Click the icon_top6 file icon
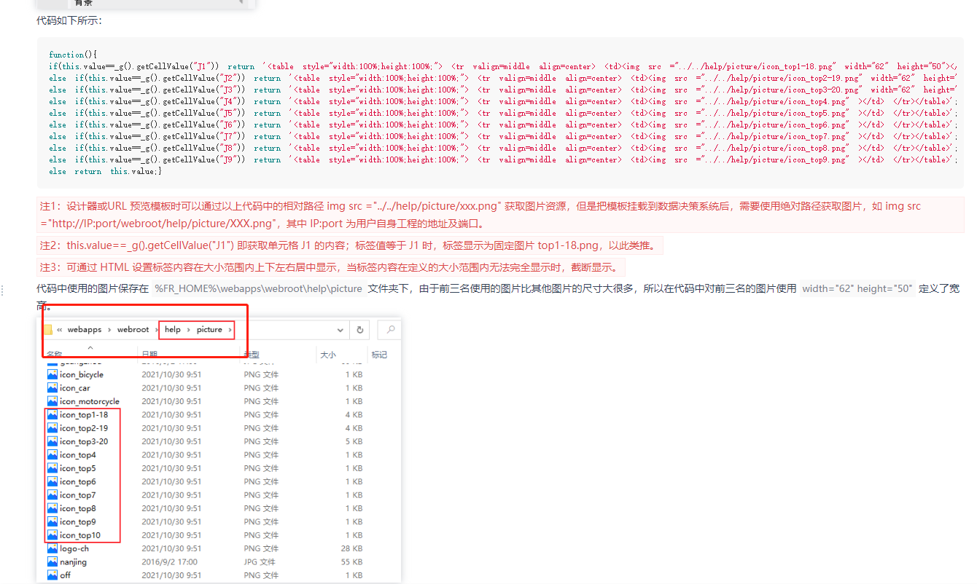 [x=52, y=481]
